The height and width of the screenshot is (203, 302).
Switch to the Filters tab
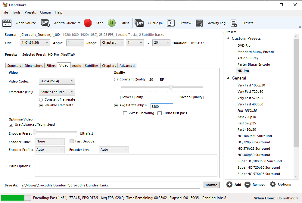click(x=51, y=66)
